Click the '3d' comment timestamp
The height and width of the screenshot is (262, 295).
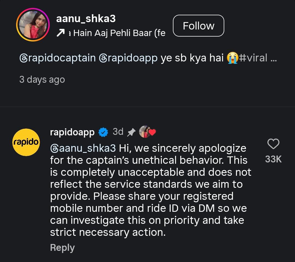[118, 132]
